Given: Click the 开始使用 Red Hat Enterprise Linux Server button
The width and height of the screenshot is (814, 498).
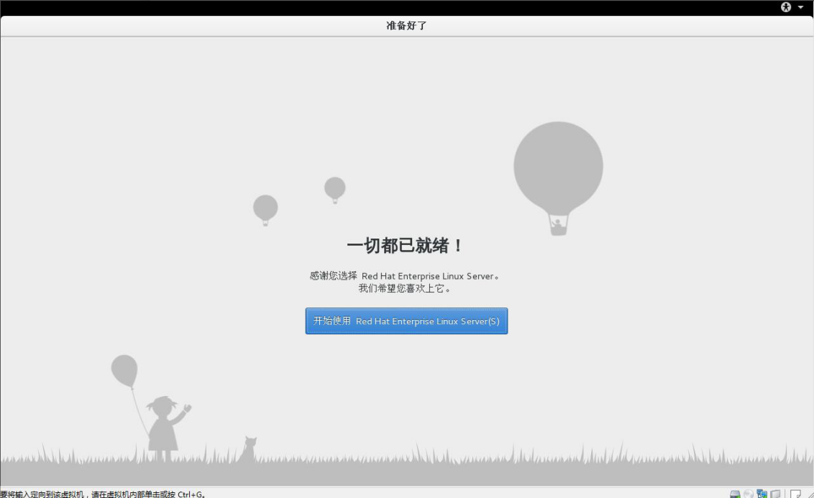Looking at the screenshot, I should coord(406,321).
